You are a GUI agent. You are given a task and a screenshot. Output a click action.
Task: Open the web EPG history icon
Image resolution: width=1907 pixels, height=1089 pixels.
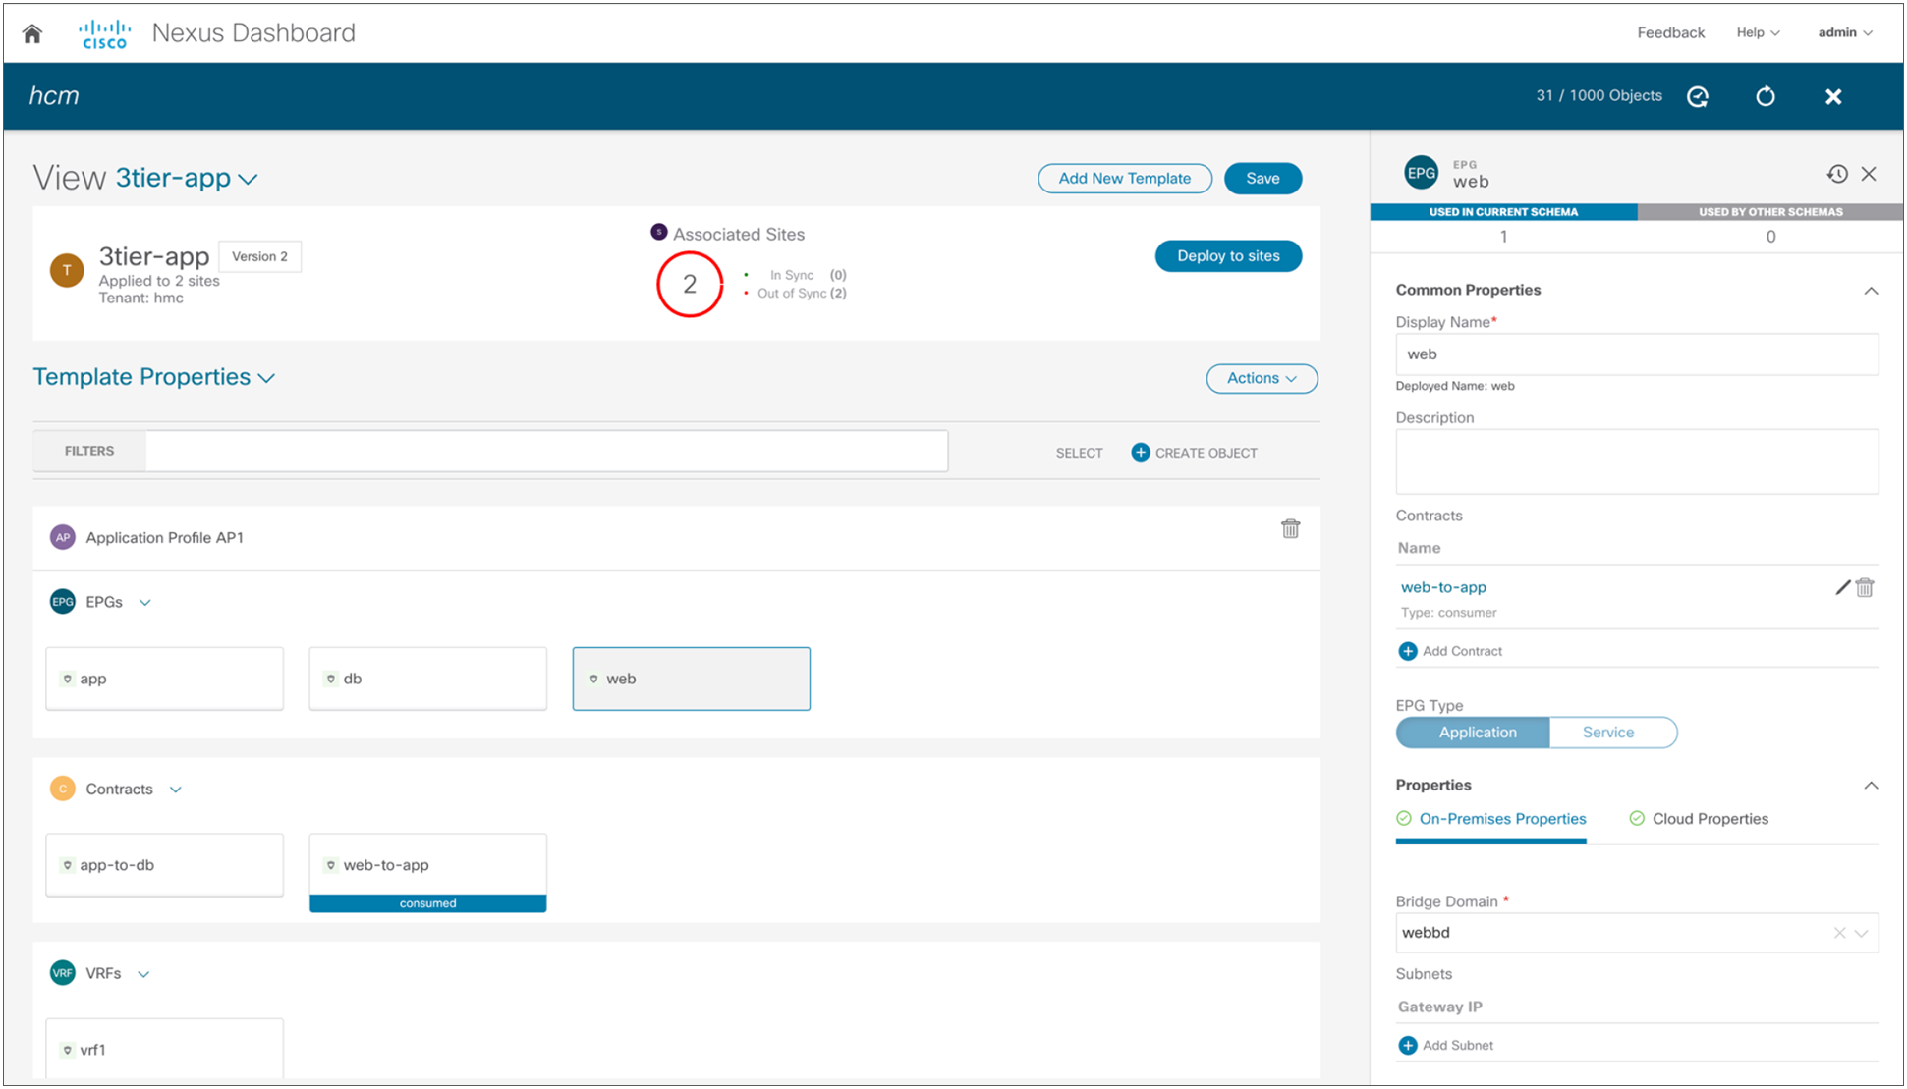(1837, 174)
